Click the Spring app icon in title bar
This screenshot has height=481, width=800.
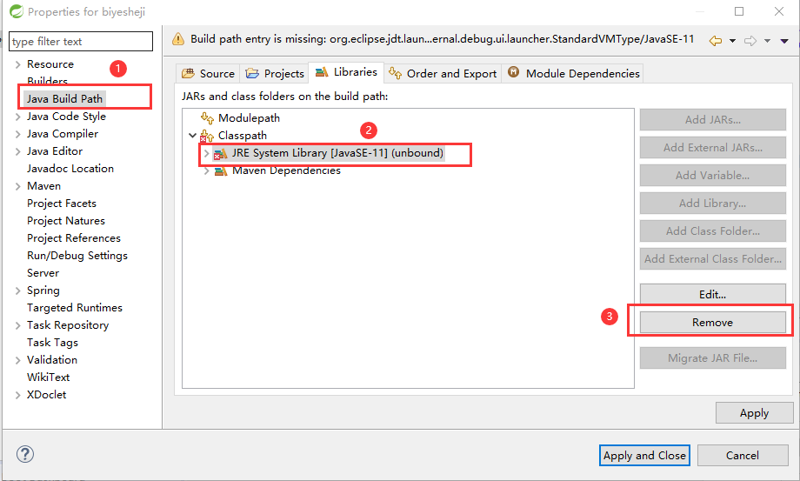click(17, 11)
